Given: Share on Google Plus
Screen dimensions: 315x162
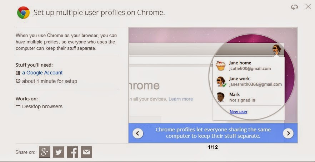Looking at the screenshot, I should (45, 152).
